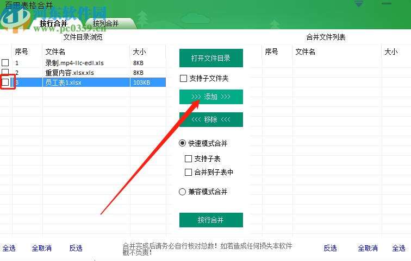The height and width of the screenshot is (261, 411).
Task: Minimize the 百思表格合并 window
Action: (x=387, y=4)
